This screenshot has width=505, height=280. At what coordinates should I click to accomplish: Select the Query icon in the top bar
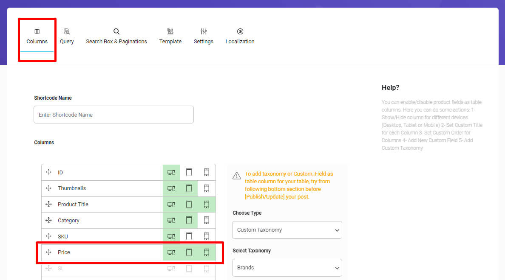(66, 31)
